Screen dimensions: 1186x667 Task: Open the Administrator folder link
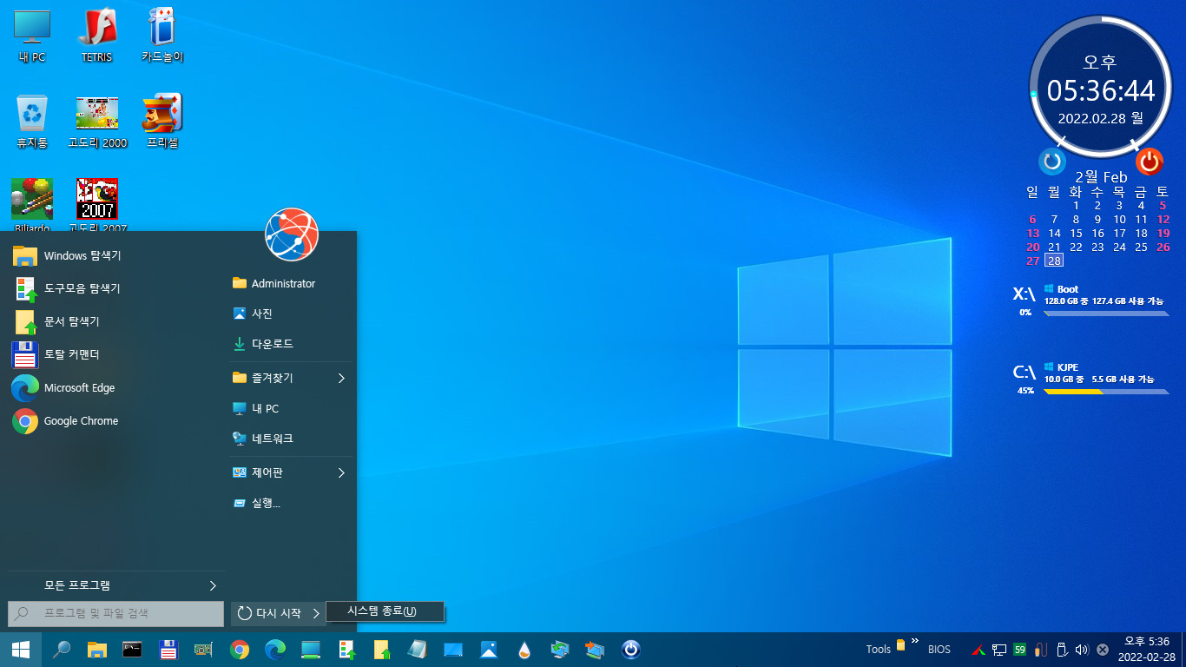(x=291, y=284)
